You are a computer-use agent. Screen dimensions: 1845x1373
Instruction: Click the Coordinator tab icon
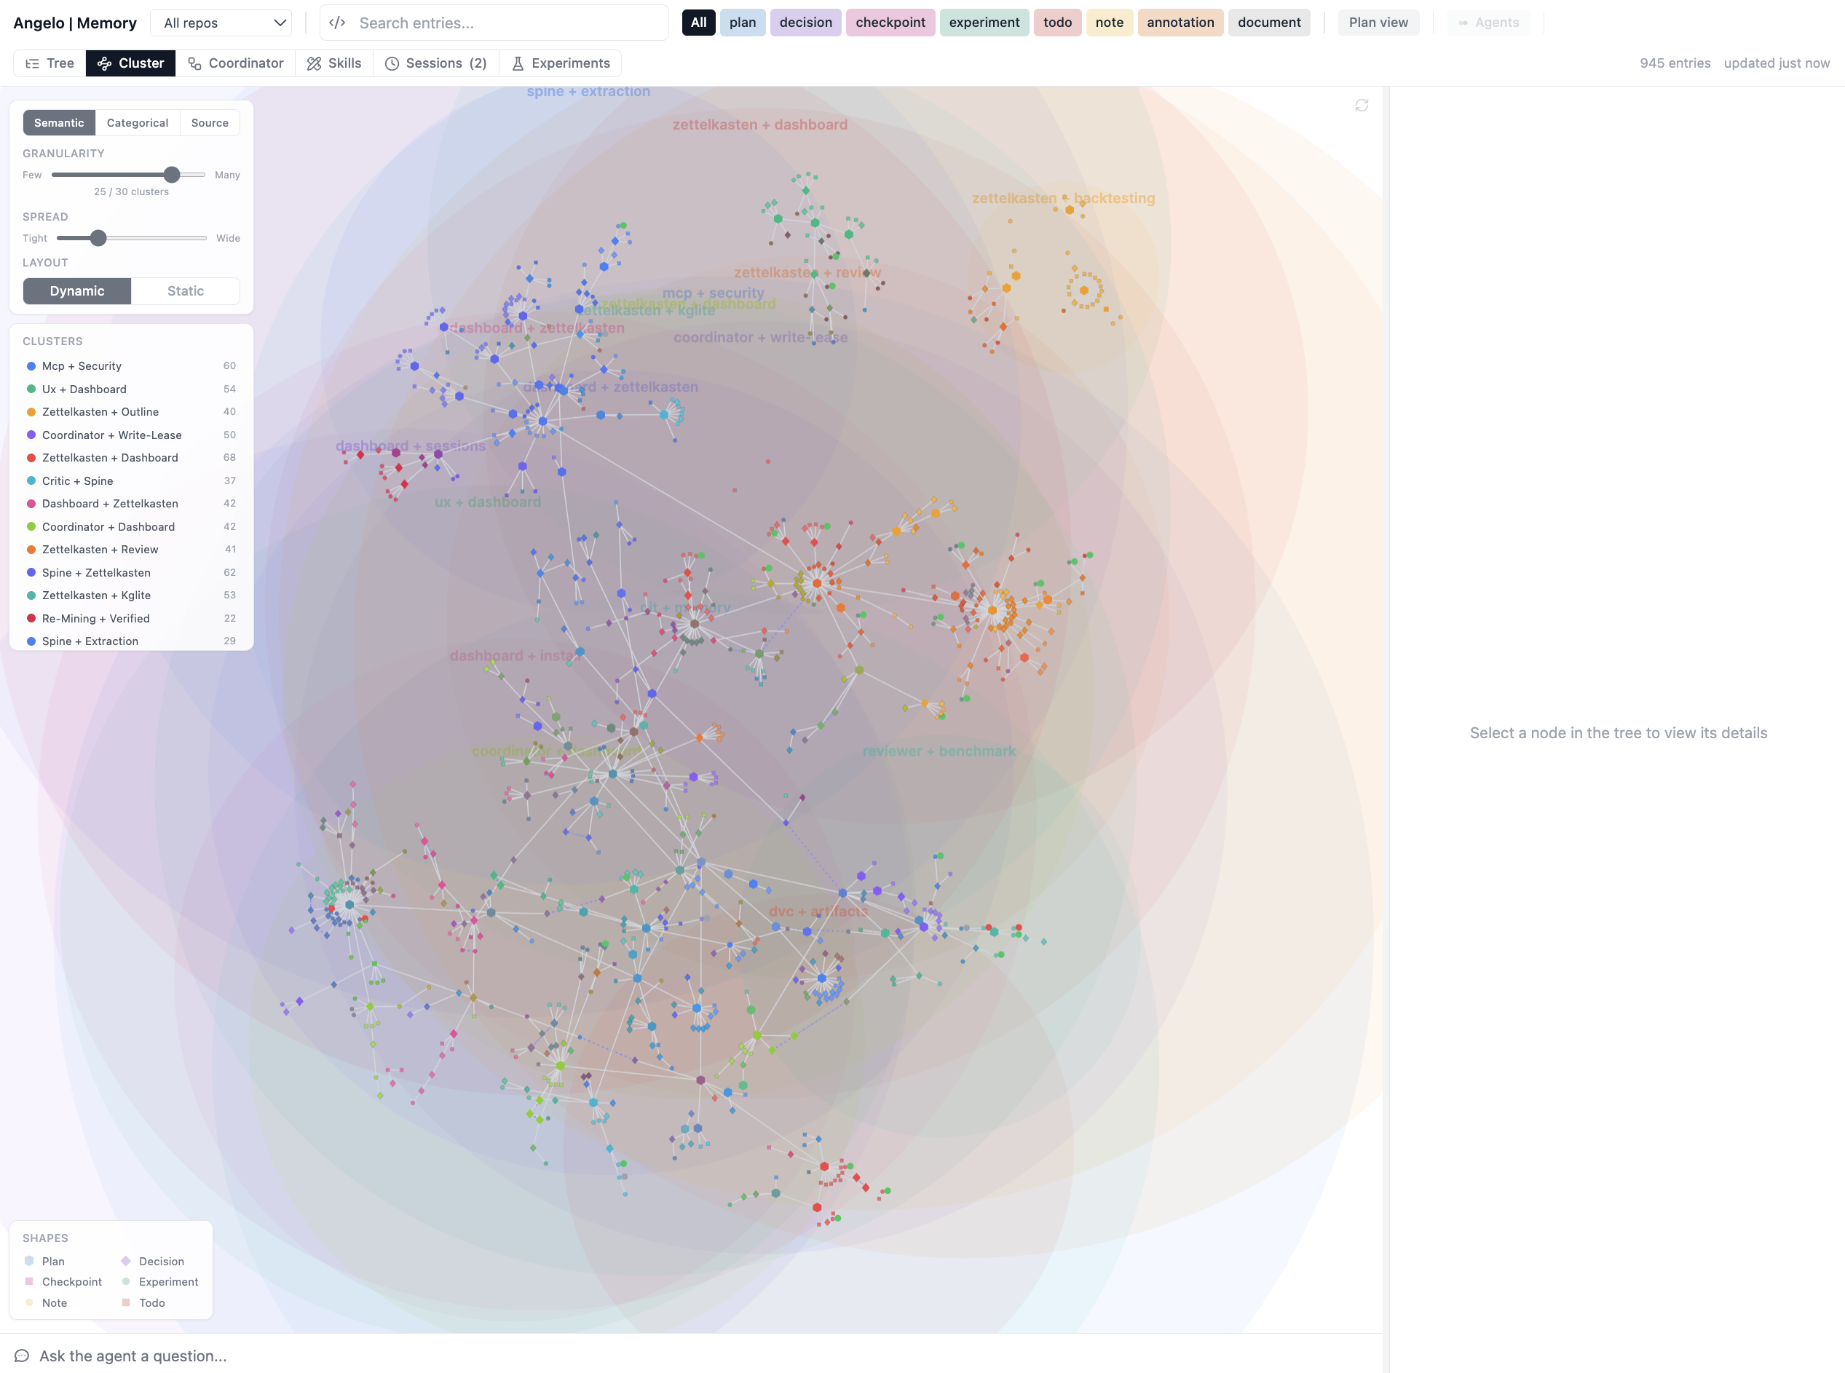click(194, 63)
